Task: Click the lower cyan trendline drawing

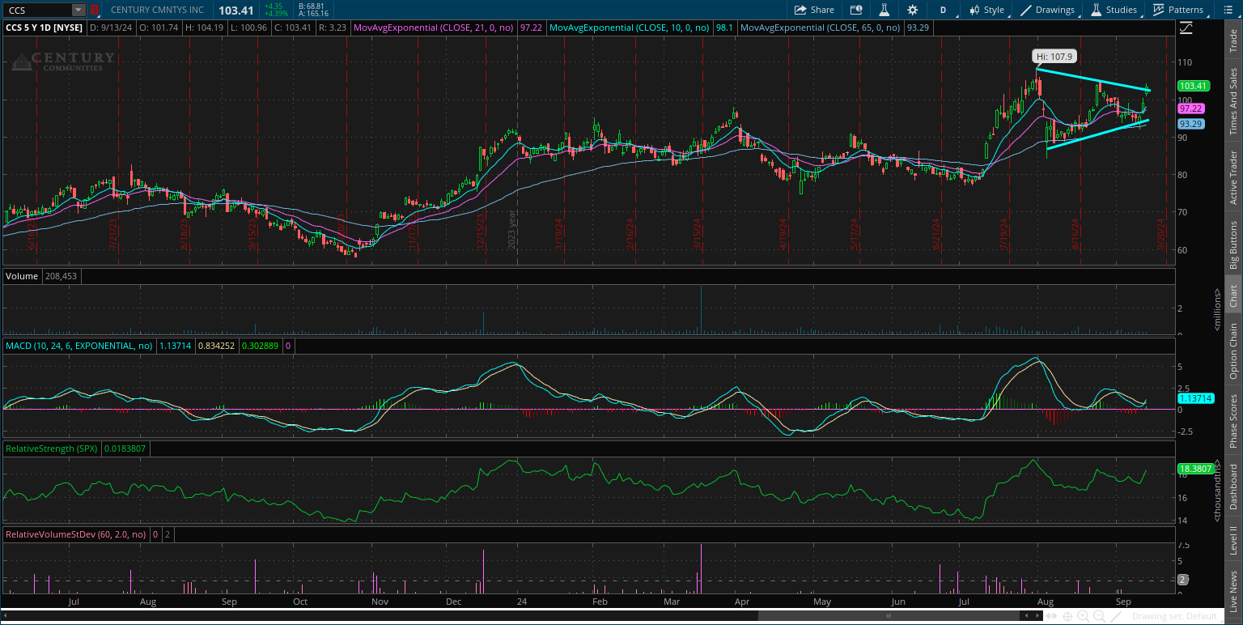Action: pyautogui.click(x=1097, y=134)
